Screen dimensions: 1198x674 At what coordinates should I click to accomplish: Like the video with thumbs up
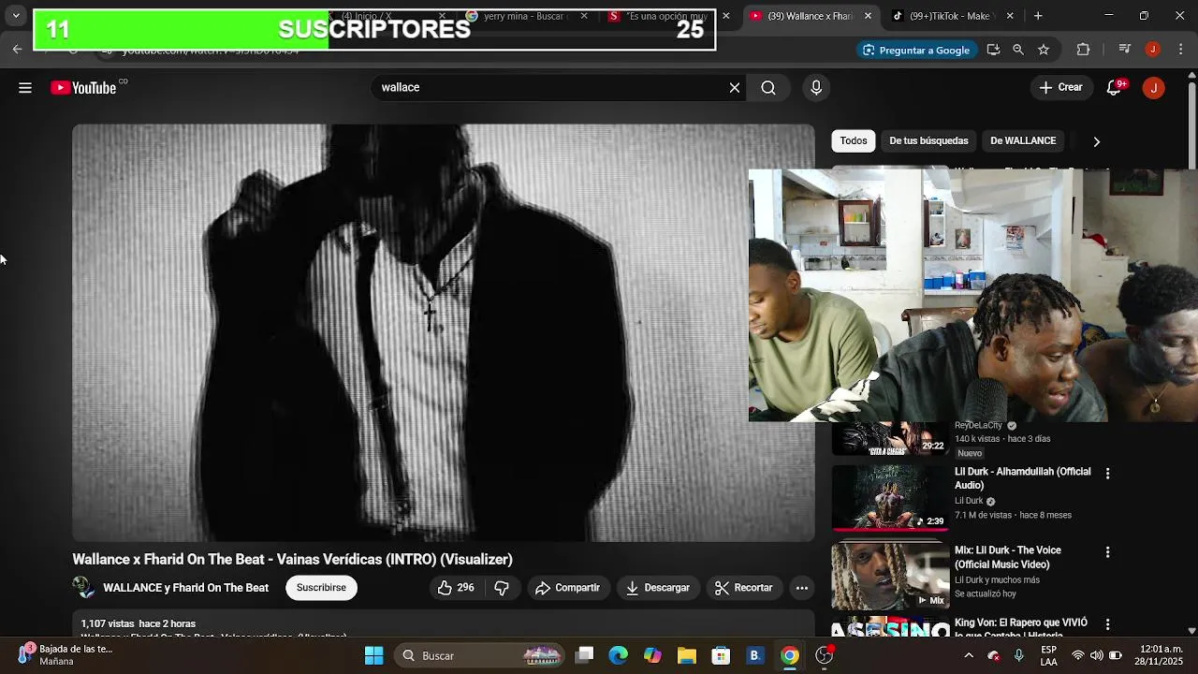point(456,588)
